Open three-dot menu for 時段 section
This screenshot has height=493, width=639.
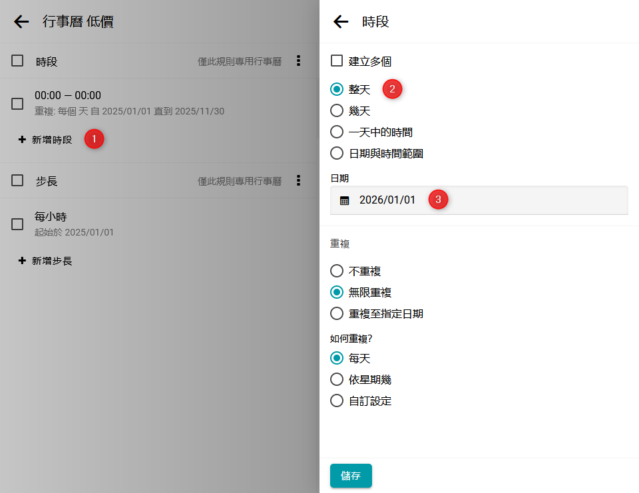[298, 61]
